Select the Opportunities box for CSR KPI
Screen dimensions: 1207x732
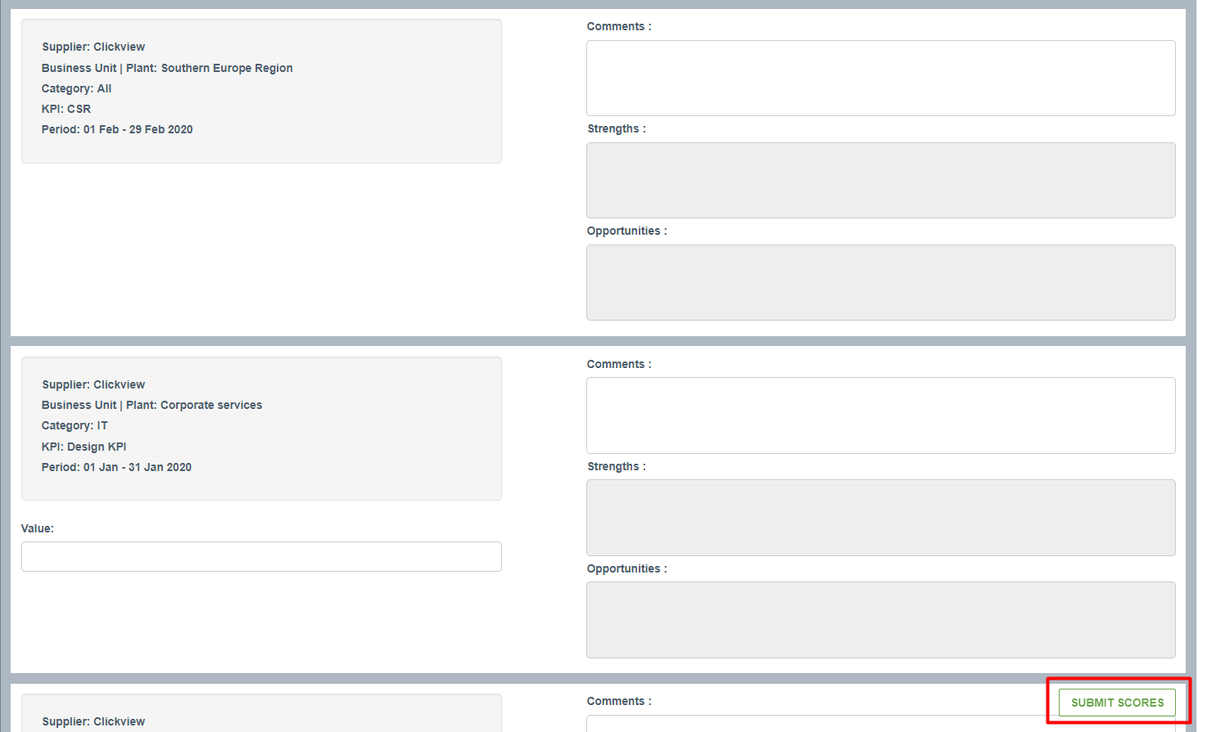click(x=880, y=283)
